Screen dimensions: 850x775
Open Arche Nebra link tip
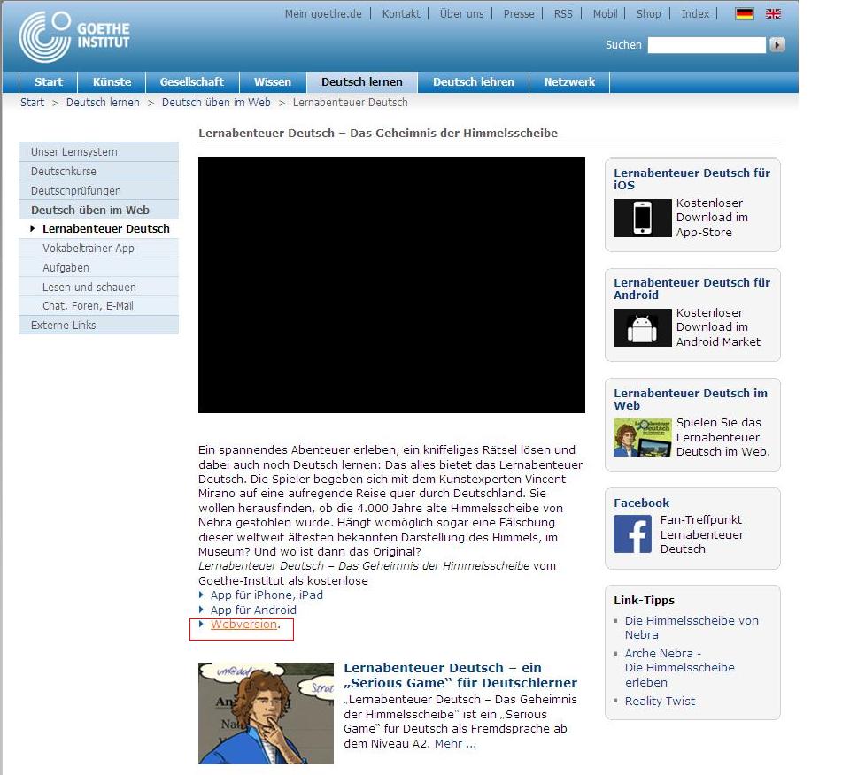pyautogui.click(x=679, y=668)
